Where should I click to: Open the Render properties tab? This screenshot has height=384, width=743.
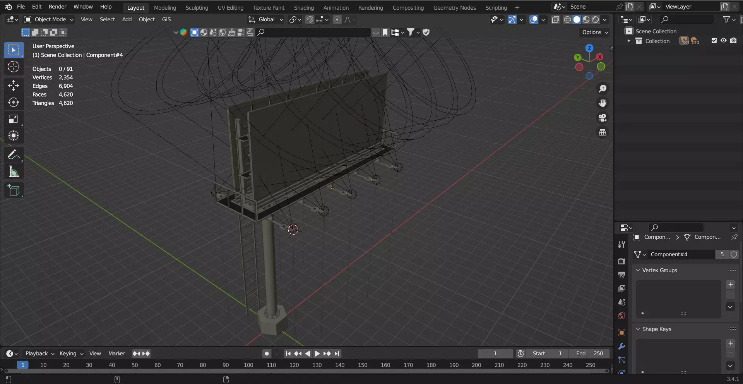point(621,261)
